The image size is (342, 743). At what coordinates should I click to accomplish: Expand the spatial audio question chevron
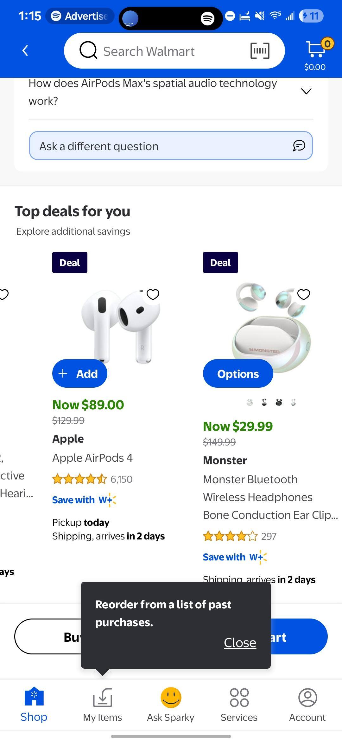tap(306, 92)
